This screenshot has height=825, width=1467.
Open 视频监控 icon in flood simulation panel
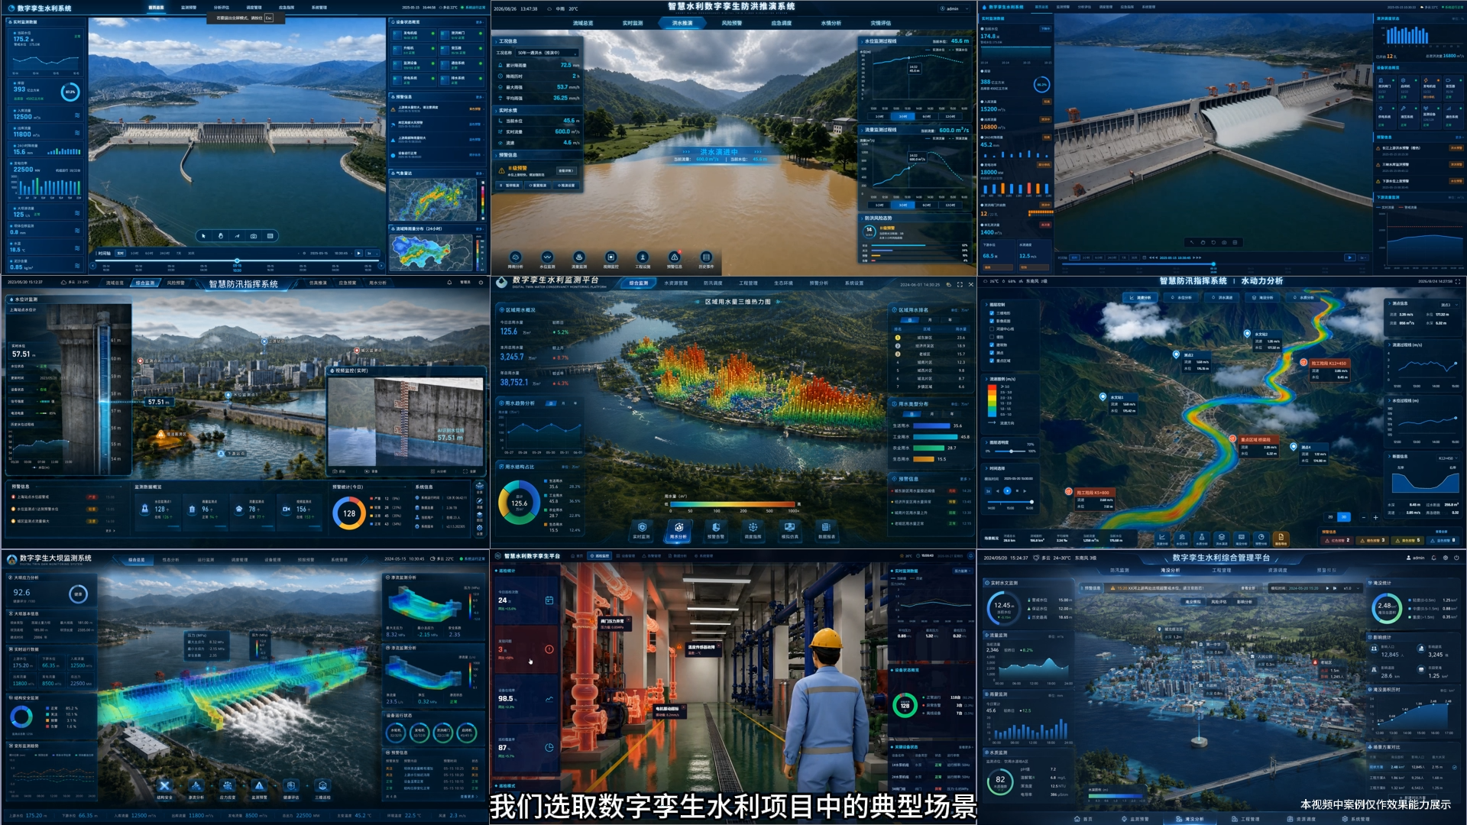[x=610, y=257]
